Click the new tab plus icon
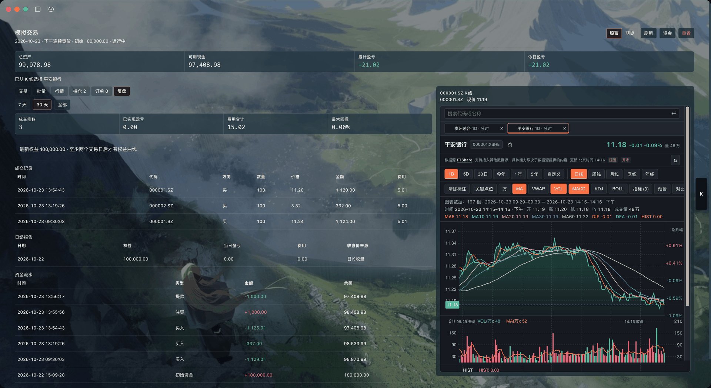711x388 pixels. tap(51, 9)
